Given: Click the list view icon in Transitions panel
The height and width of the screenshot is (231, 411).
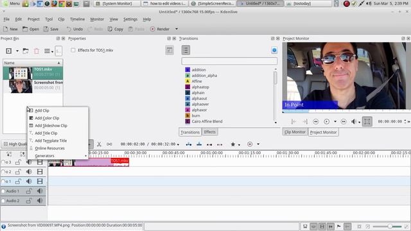Looking at the screenshot, I should [186, 50].
